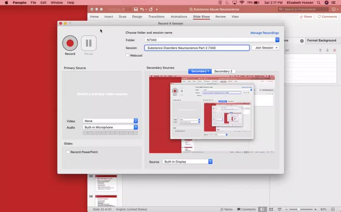This screenshot has height=212, width=341.
Task: Click the Wi-Fi icon in menu bar
Action: tap(242, 2)
